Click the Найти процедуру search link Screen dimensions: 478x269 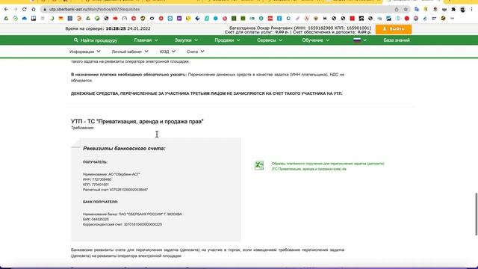point(96,40)
